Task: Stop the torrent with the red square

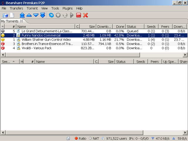Action: (78, 15)
